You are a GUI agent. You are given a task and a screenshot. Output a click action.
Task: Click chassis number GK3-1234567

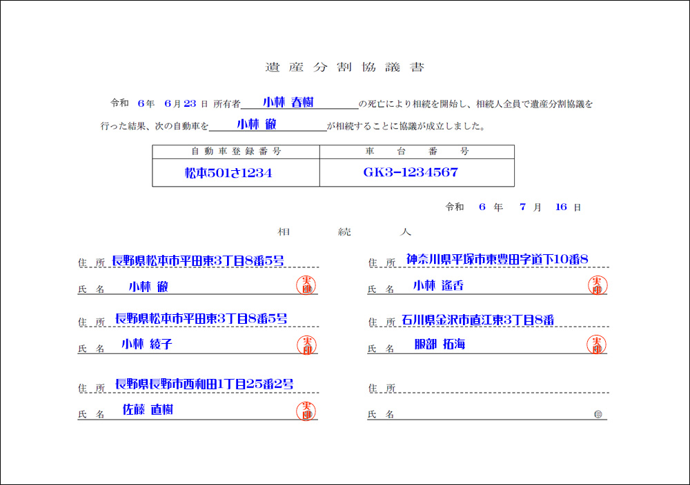[411, 172]
